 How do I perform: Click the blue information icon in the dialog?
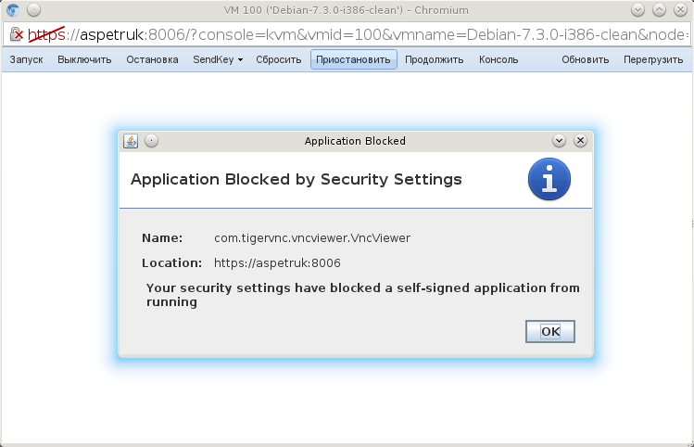pos(549,179)
